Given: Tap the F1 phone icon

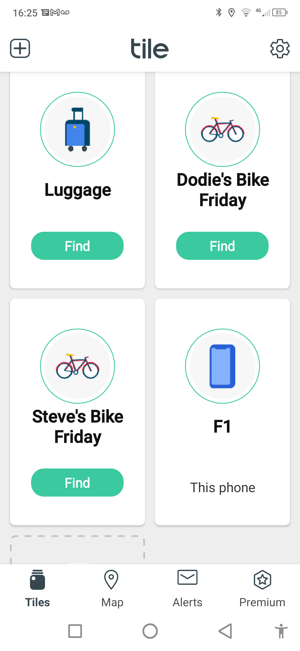Looking at the screenshot, I should tap(222, 366).
